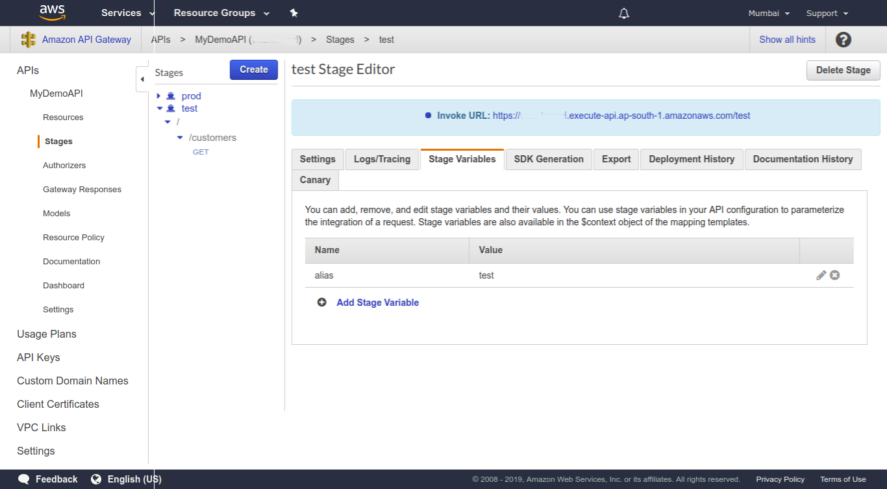Open Dashboard in the sidebar

click(x=64, y=286)
